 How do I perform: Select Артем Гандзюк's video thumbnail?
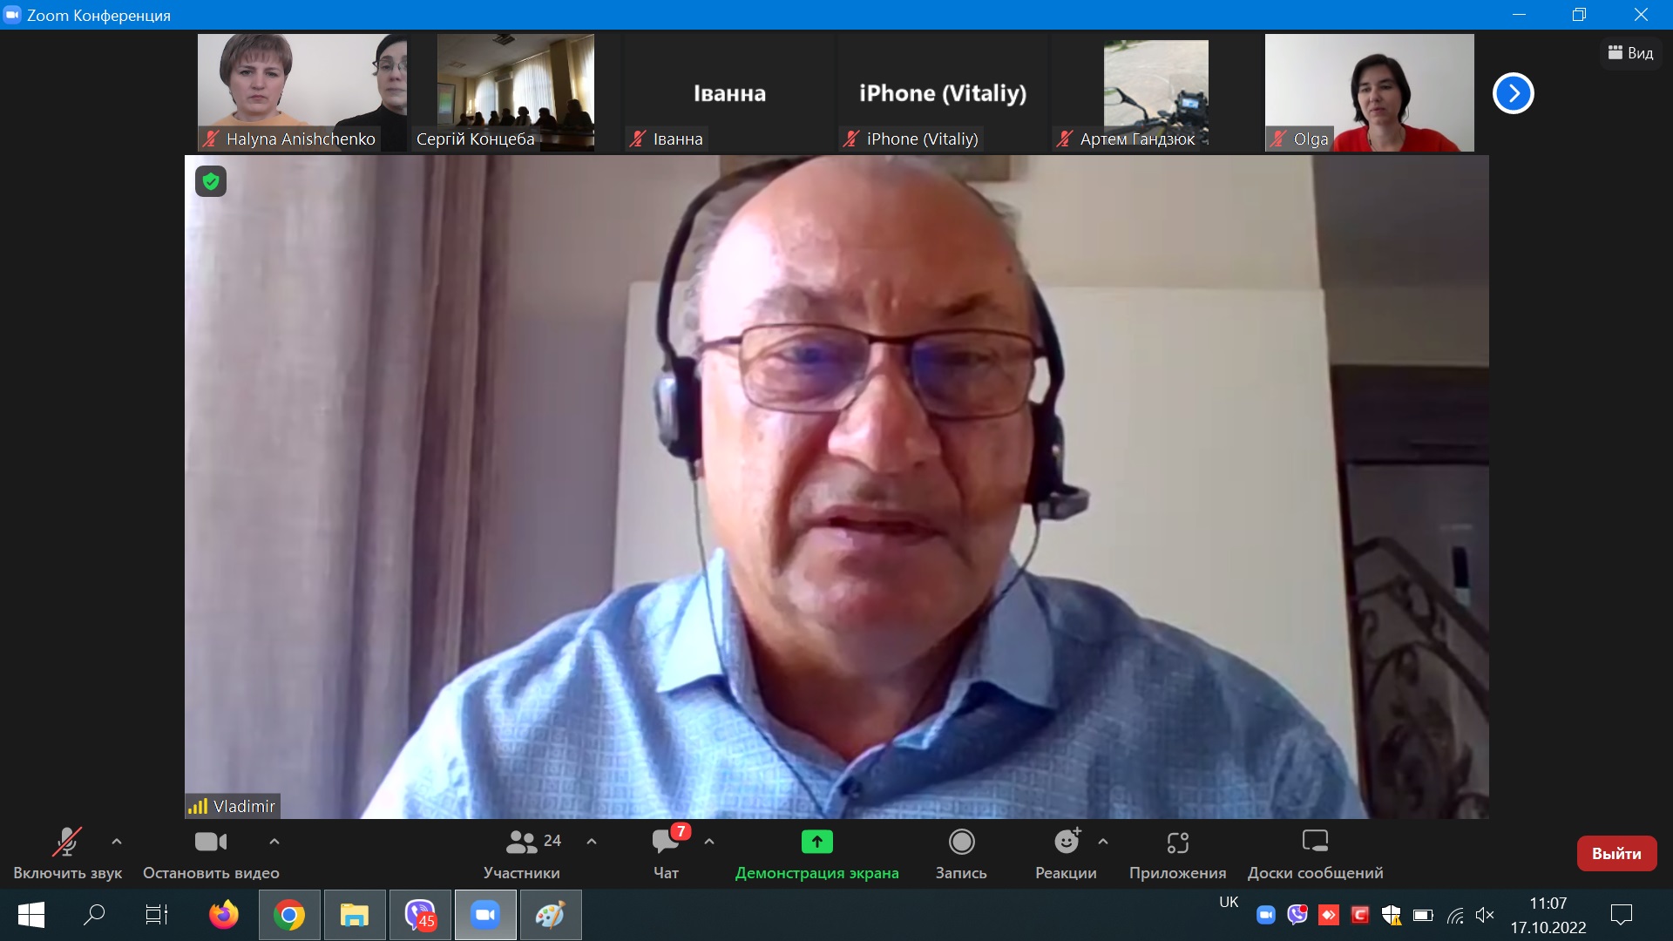(x=1156, y=92)
